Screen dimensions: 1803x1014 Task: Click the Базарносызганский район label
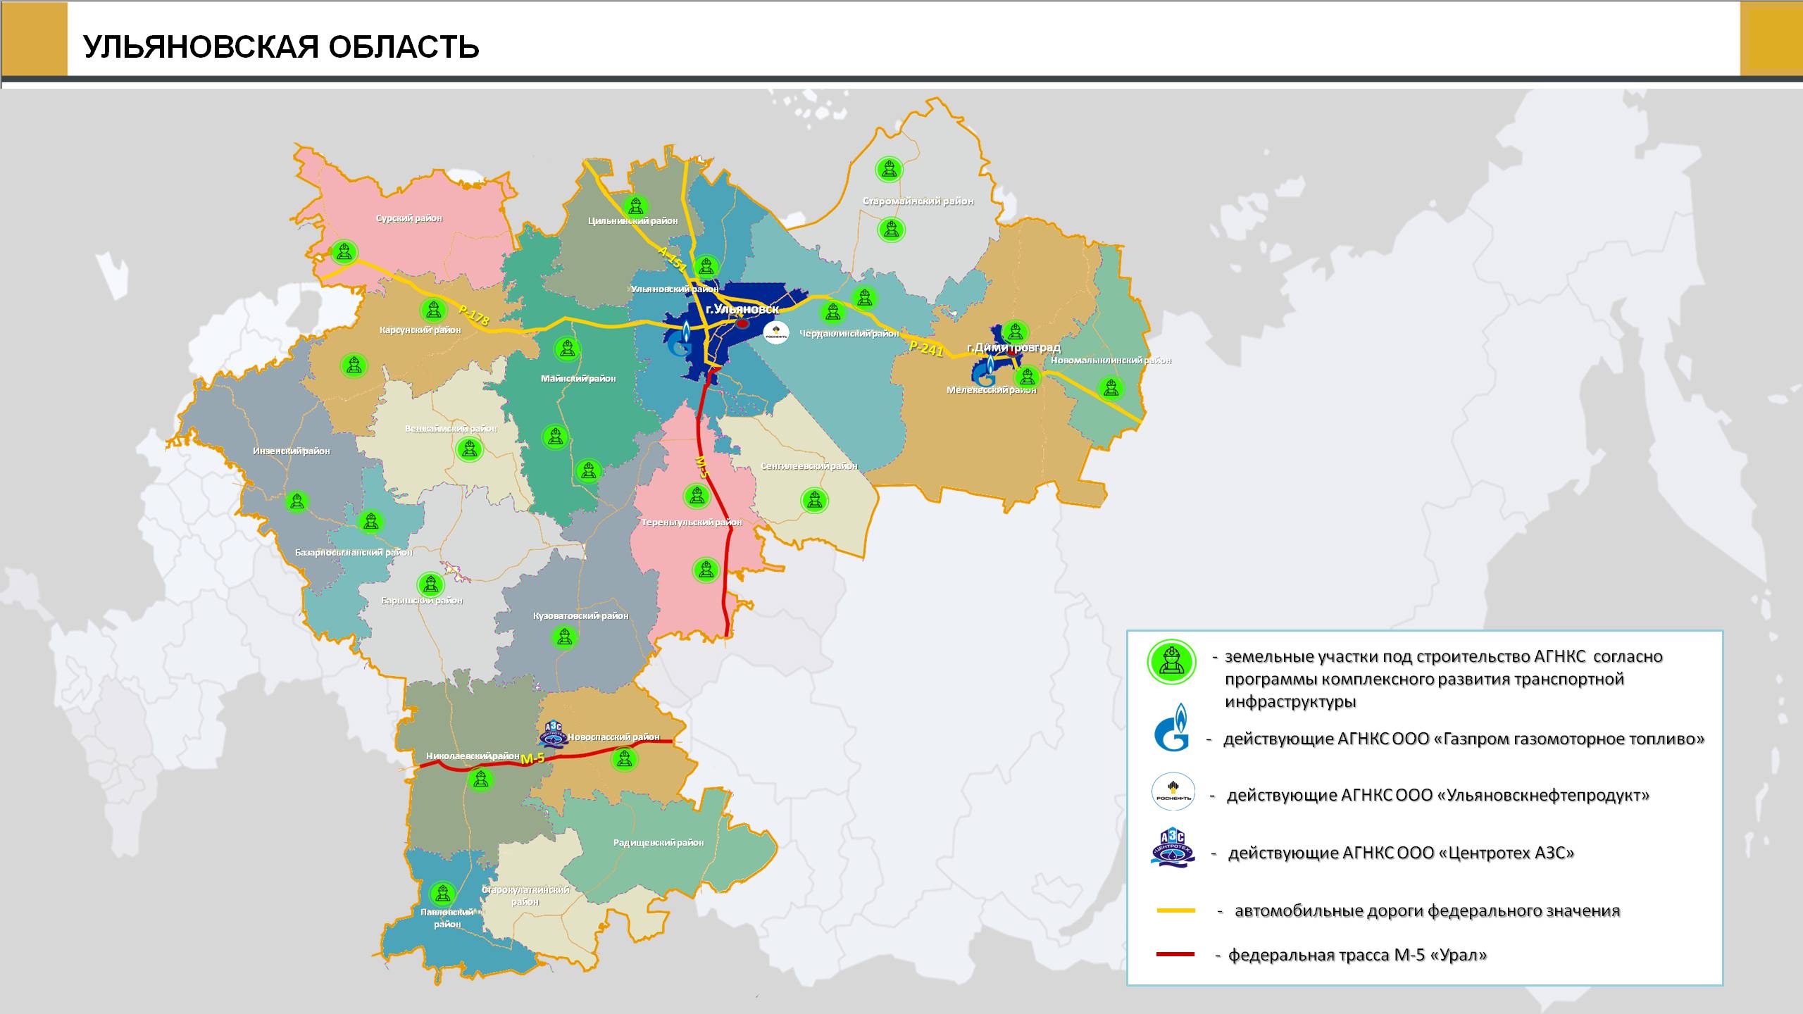354,553
